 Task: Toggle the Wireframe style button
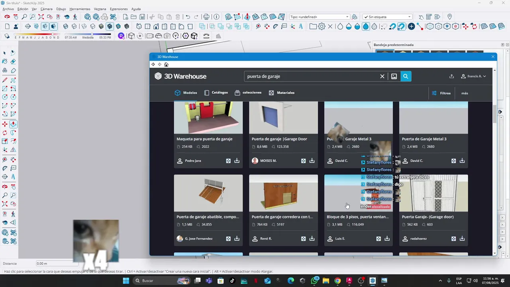84,26
